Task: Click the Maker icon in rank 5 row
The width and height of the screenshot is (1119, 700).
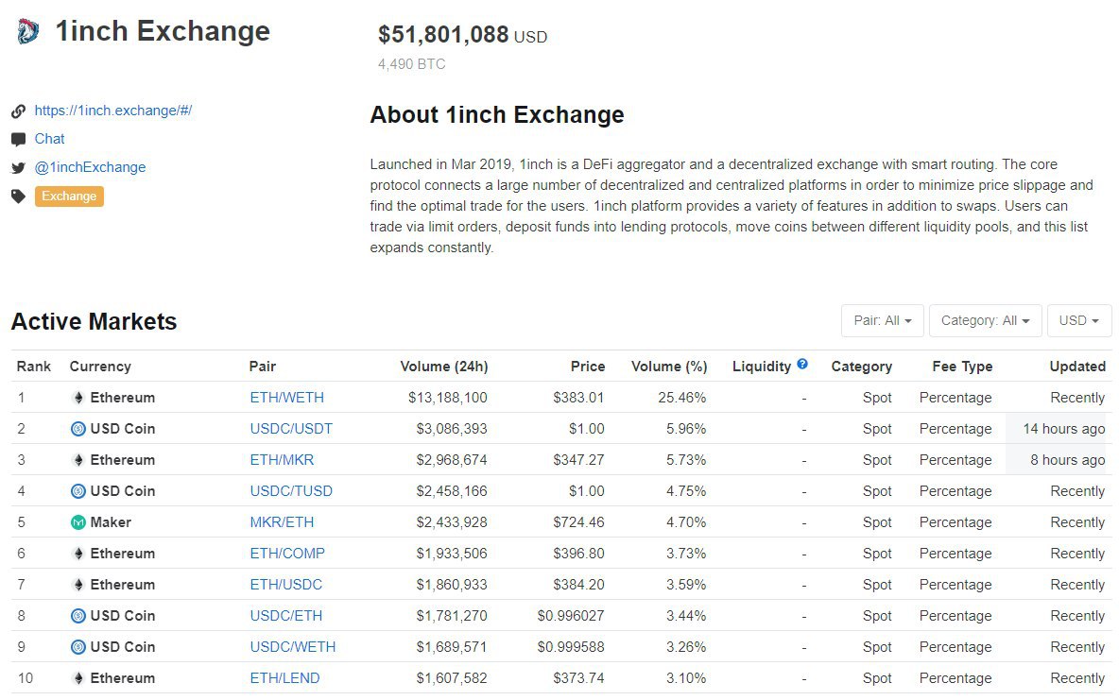Action: click(78, 522)
